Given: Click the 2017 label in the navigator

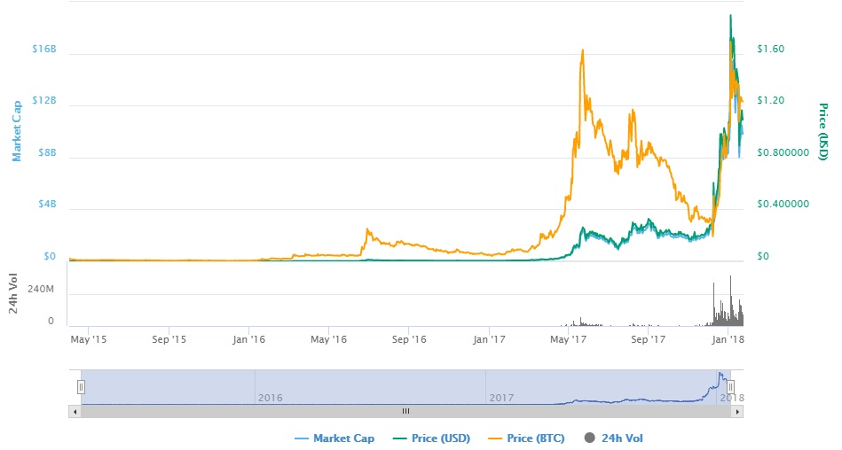Looking at the screenshot, I should [x=500, y=398].
